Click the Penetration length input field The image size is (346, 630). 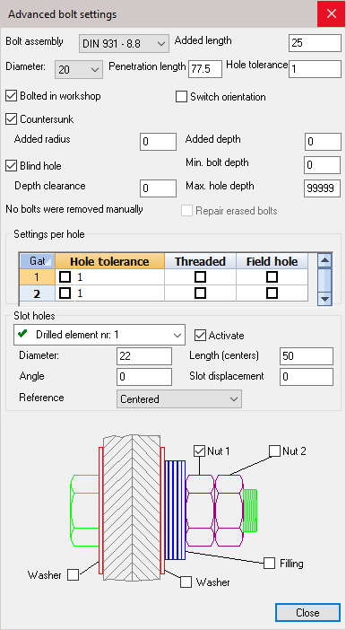click(x=205, y=69)
